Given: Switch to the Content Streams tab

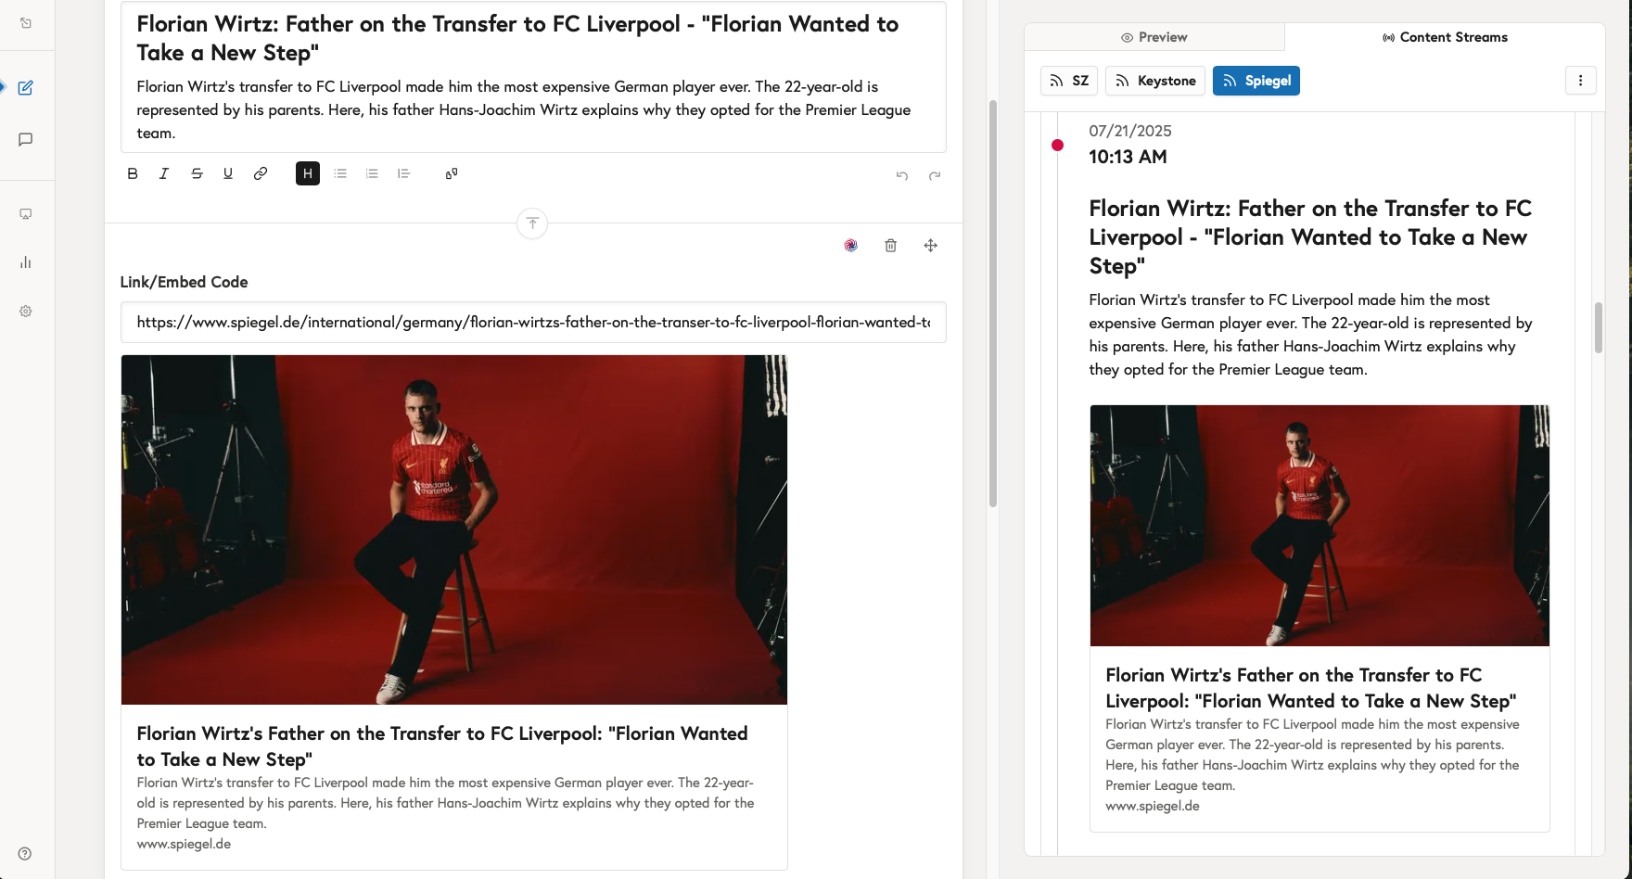Looking at the screenshot, I should [x=1445, y=37].
